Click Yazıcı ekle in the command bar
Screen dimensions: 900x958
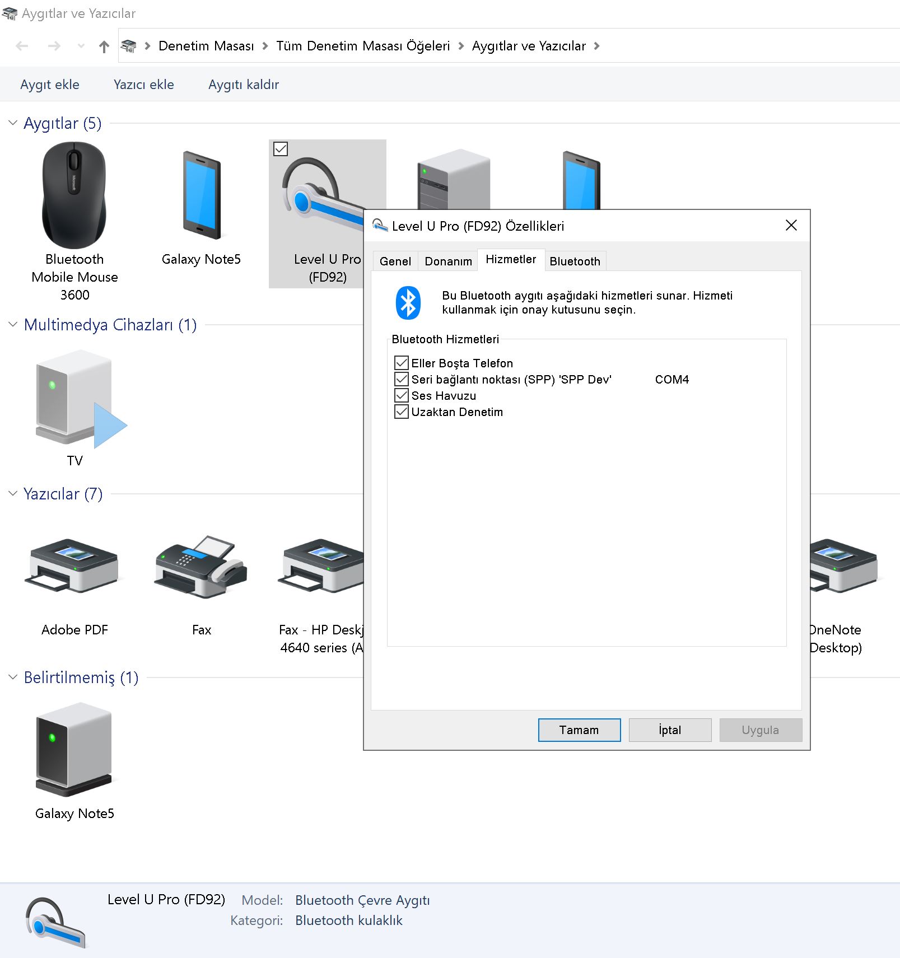pyautogui.click(x=144, y=85)
